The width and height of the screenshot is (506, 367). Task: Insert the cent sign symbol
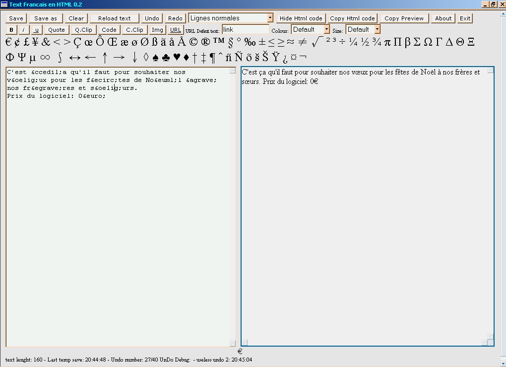[17, 42]
